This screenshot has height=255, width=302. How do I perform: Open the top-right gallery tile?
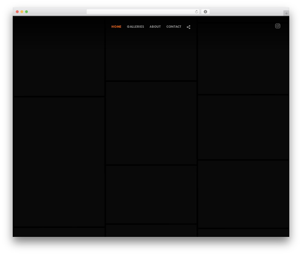(x=243, y=58)
